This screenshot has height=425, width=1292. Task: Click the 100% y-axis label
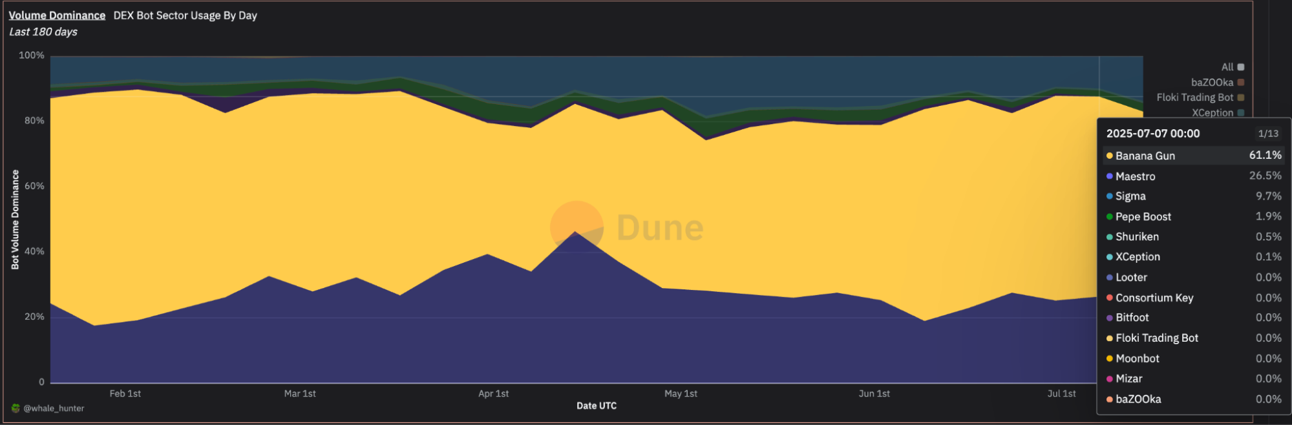[32, 56]
